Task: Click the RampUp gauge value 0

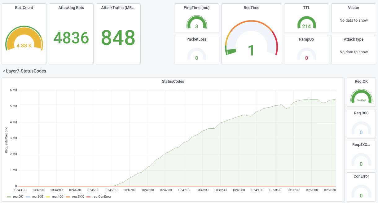Action: (x=306, y=58)
